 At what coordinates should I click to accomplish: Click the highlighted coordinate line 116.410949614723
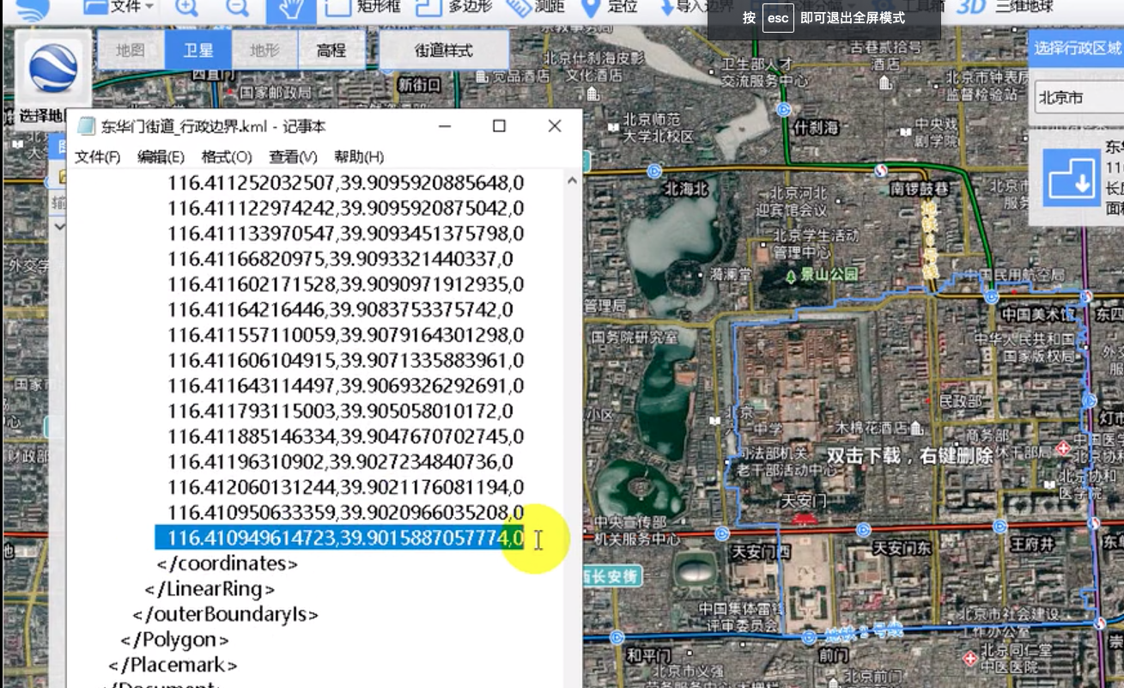click(345, 539)
